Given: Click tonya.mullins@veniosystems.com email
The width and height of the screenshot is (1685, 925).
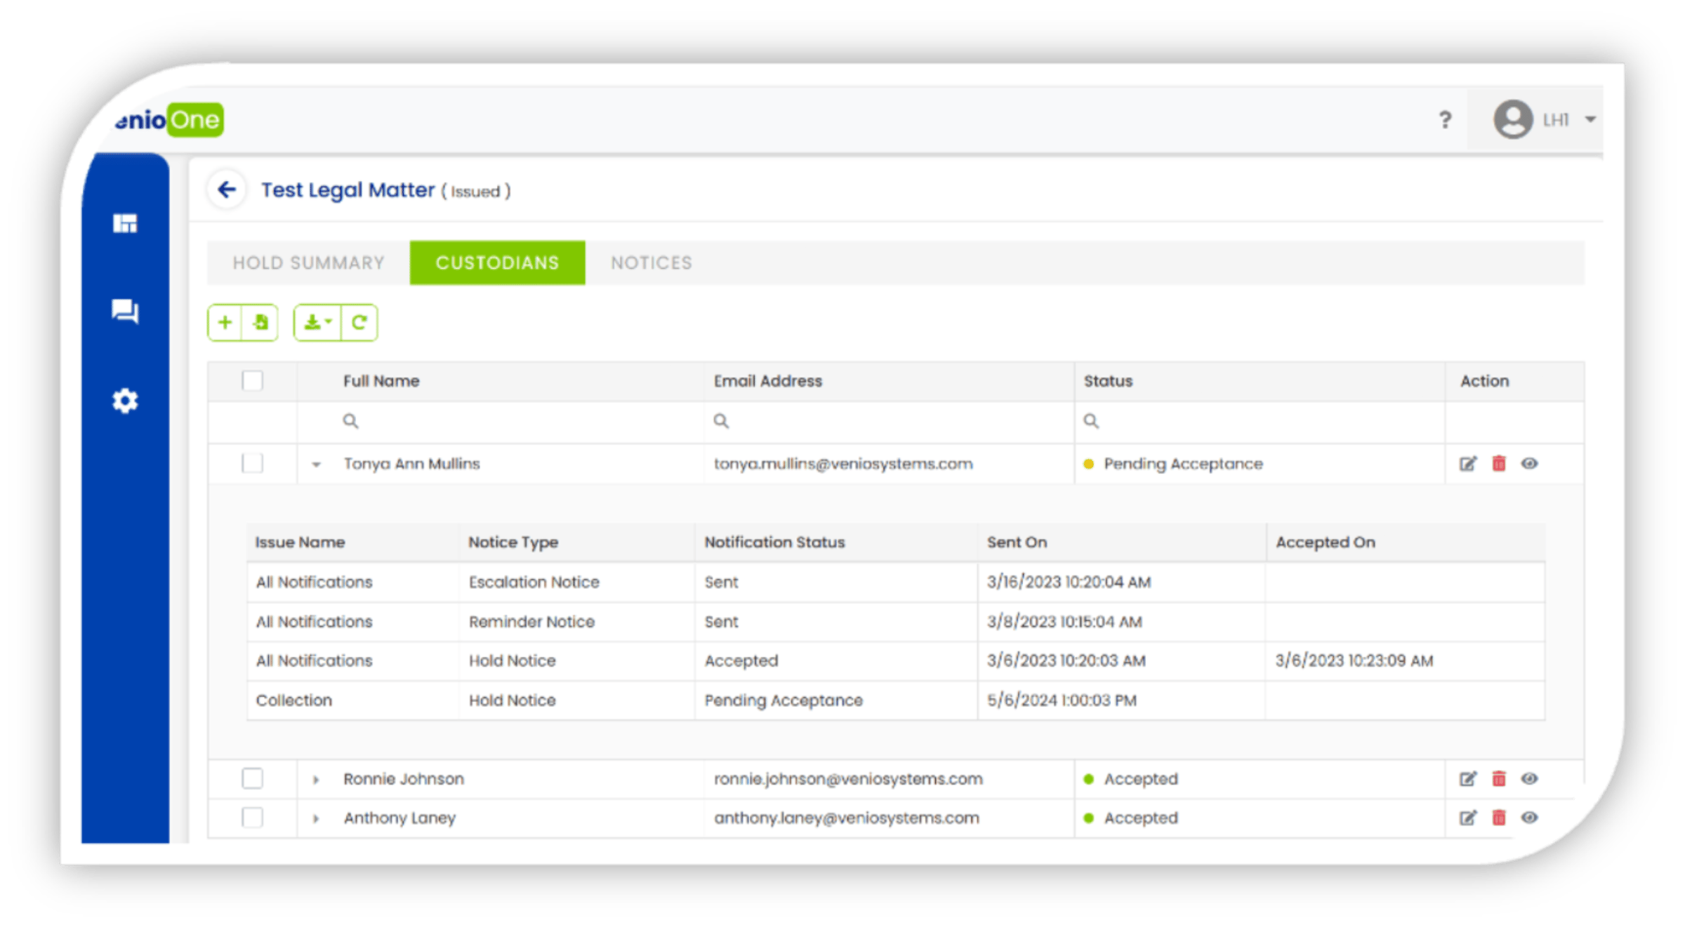Looking at the screenshot, I should tap(842, 464).
